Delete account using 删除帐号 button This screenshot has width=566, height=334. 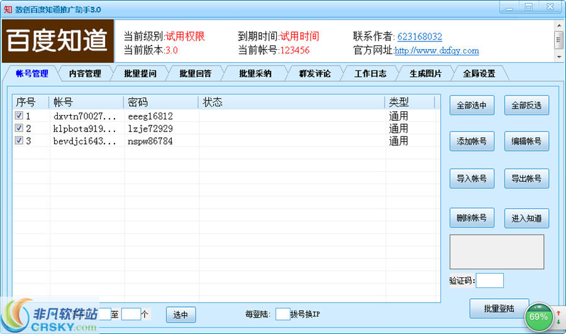[x=472, y=218]
